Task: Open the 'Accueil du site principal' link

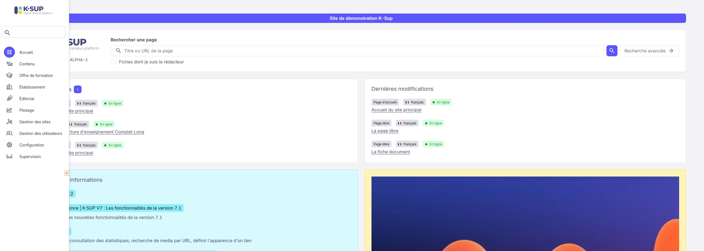Action: (x=396, y=110)
